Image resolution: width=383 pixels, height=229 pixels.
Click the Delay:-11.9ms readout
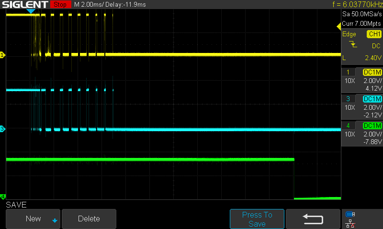point(125,5)
